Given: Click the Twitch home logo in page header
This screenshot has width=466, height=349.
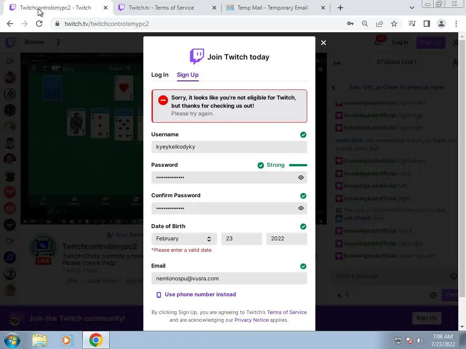Looking at the screenshot, I should point(10,42).
